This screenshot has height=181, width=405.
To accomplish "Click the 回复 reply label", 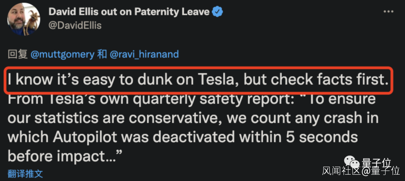I will pos(18,54).
